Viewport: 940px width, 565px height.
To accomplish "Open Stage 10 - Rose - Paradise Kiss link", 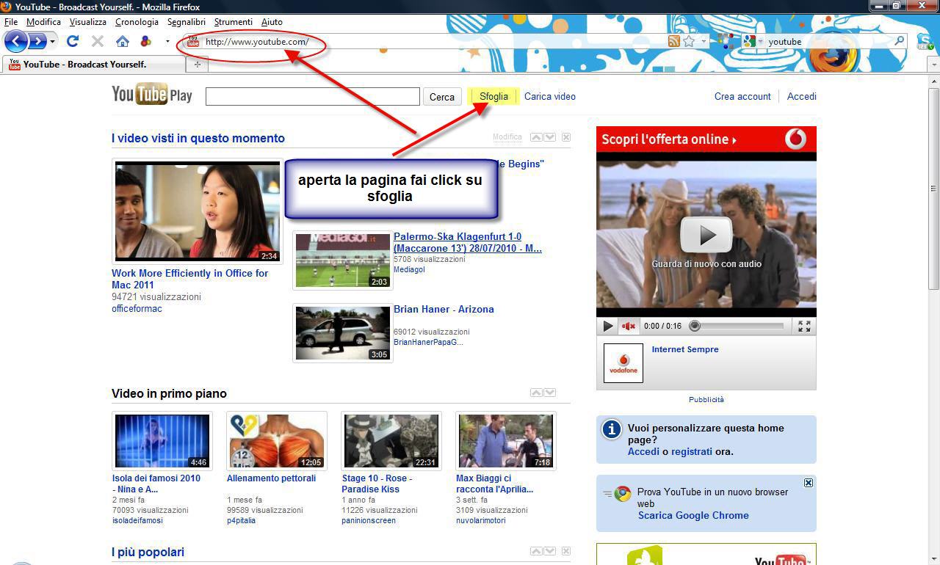I will 377,484.
